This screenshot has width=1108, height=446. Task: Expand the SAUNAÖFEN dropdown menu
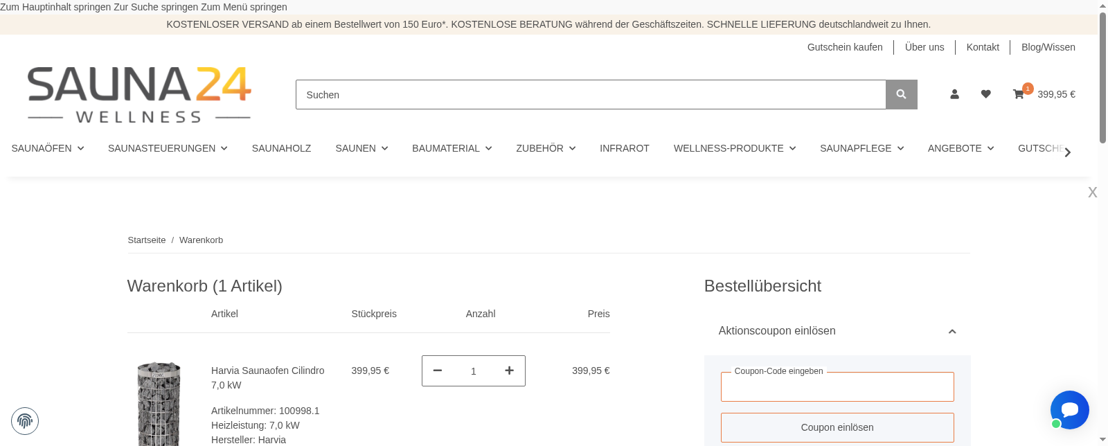click(47, 148)
